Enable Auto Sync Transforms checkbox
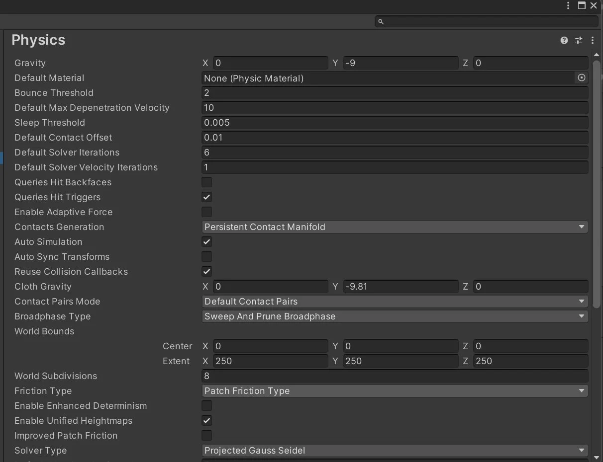Image resolution: width=603 pixels, height=462 pixels. (206, 256)
